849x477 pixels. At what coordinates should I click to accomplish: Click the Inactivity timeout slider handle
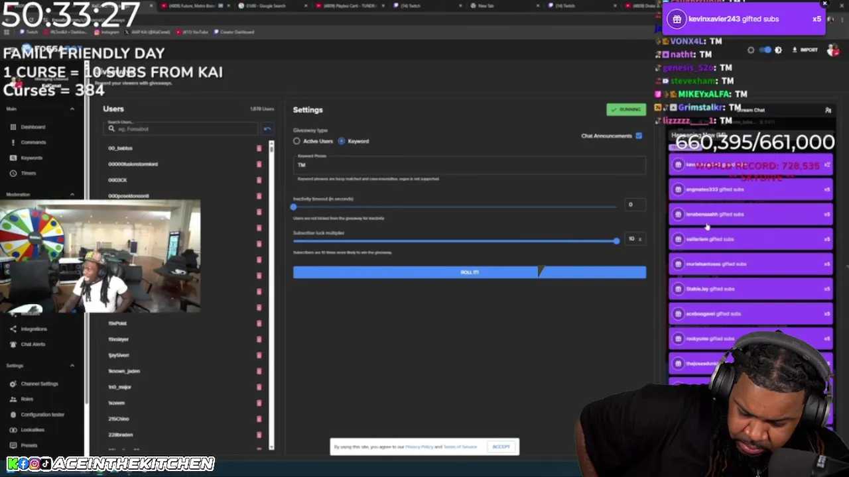click(x=293, y=207)
